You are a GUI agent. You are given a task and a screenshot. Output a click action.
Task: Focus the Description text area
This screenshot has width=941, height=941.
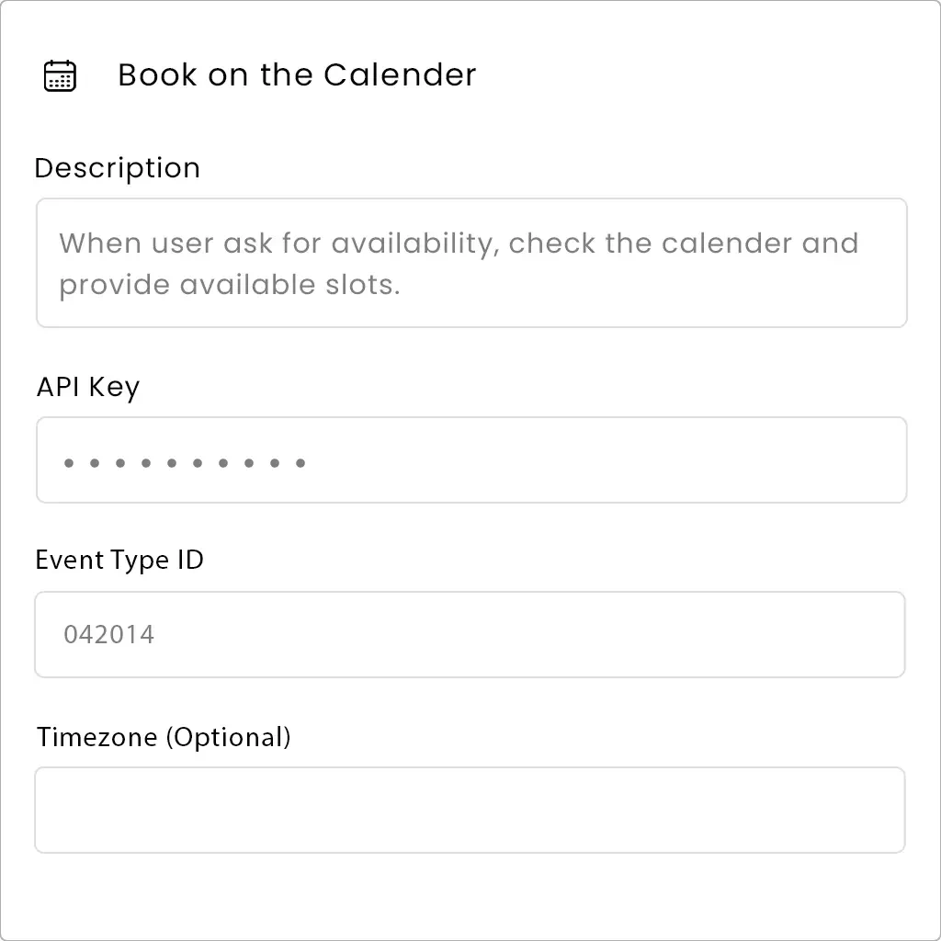click(x=470, y=262)
